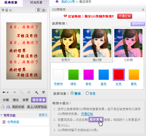The height and width of the screenshot is (136, 146).
Task: Open the undo history dropdown arrow
Action: 8,92
